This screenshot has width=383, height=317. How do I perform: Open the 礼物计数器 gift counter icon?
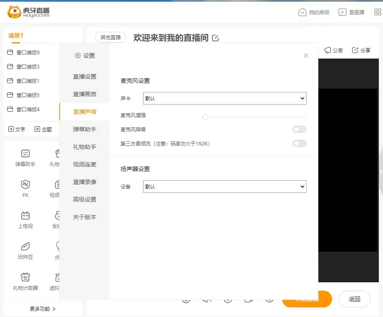point(25,280)
